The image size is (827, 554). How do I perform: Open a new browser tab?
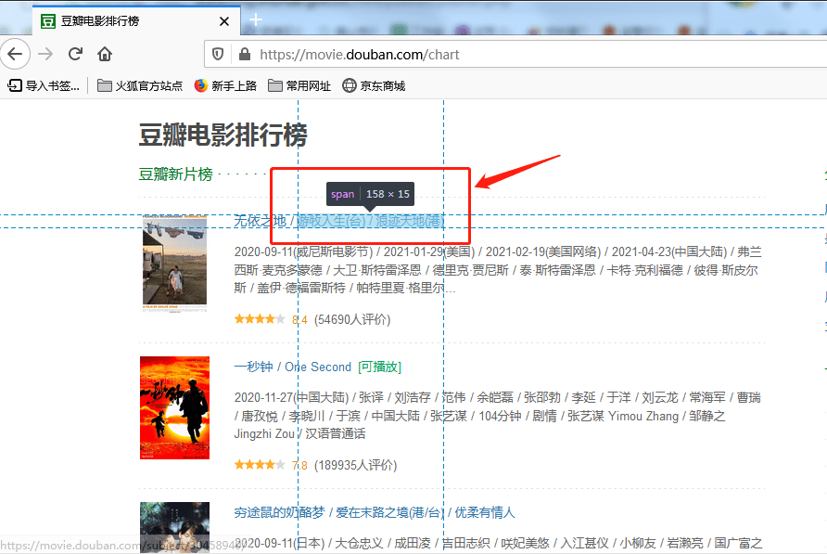pos(256,20)
